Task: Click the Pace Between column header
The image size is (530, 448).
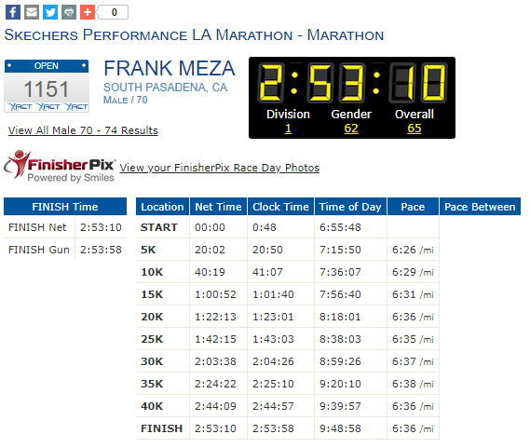Action: [x=480, y=207]
